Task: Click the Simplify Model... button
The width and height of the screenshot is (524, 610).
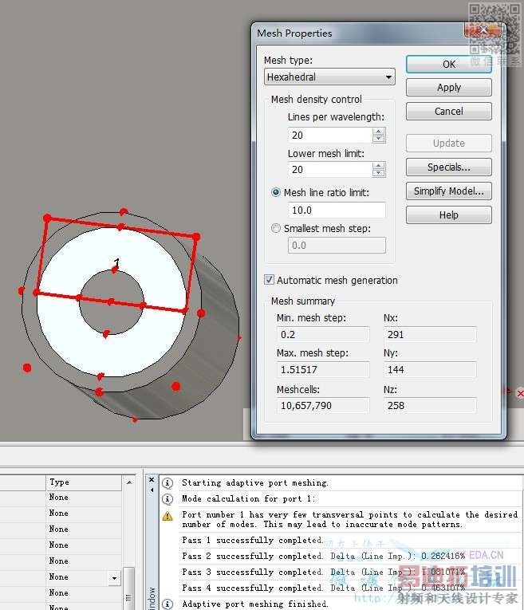Action: [448, 191]
